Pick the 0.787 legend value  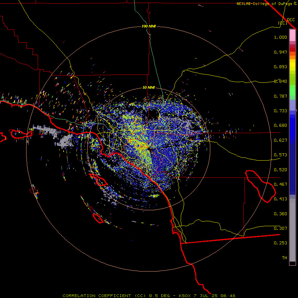(x=280, y=96)
